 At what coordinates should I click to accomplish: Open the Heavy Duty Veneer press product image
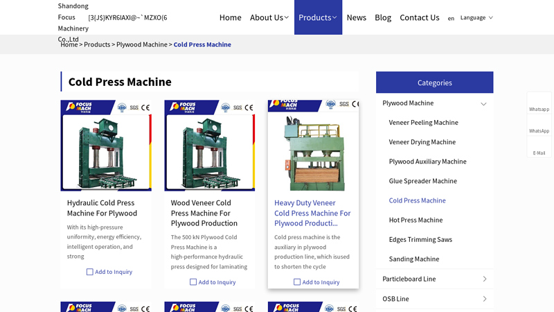click(314, 146)
